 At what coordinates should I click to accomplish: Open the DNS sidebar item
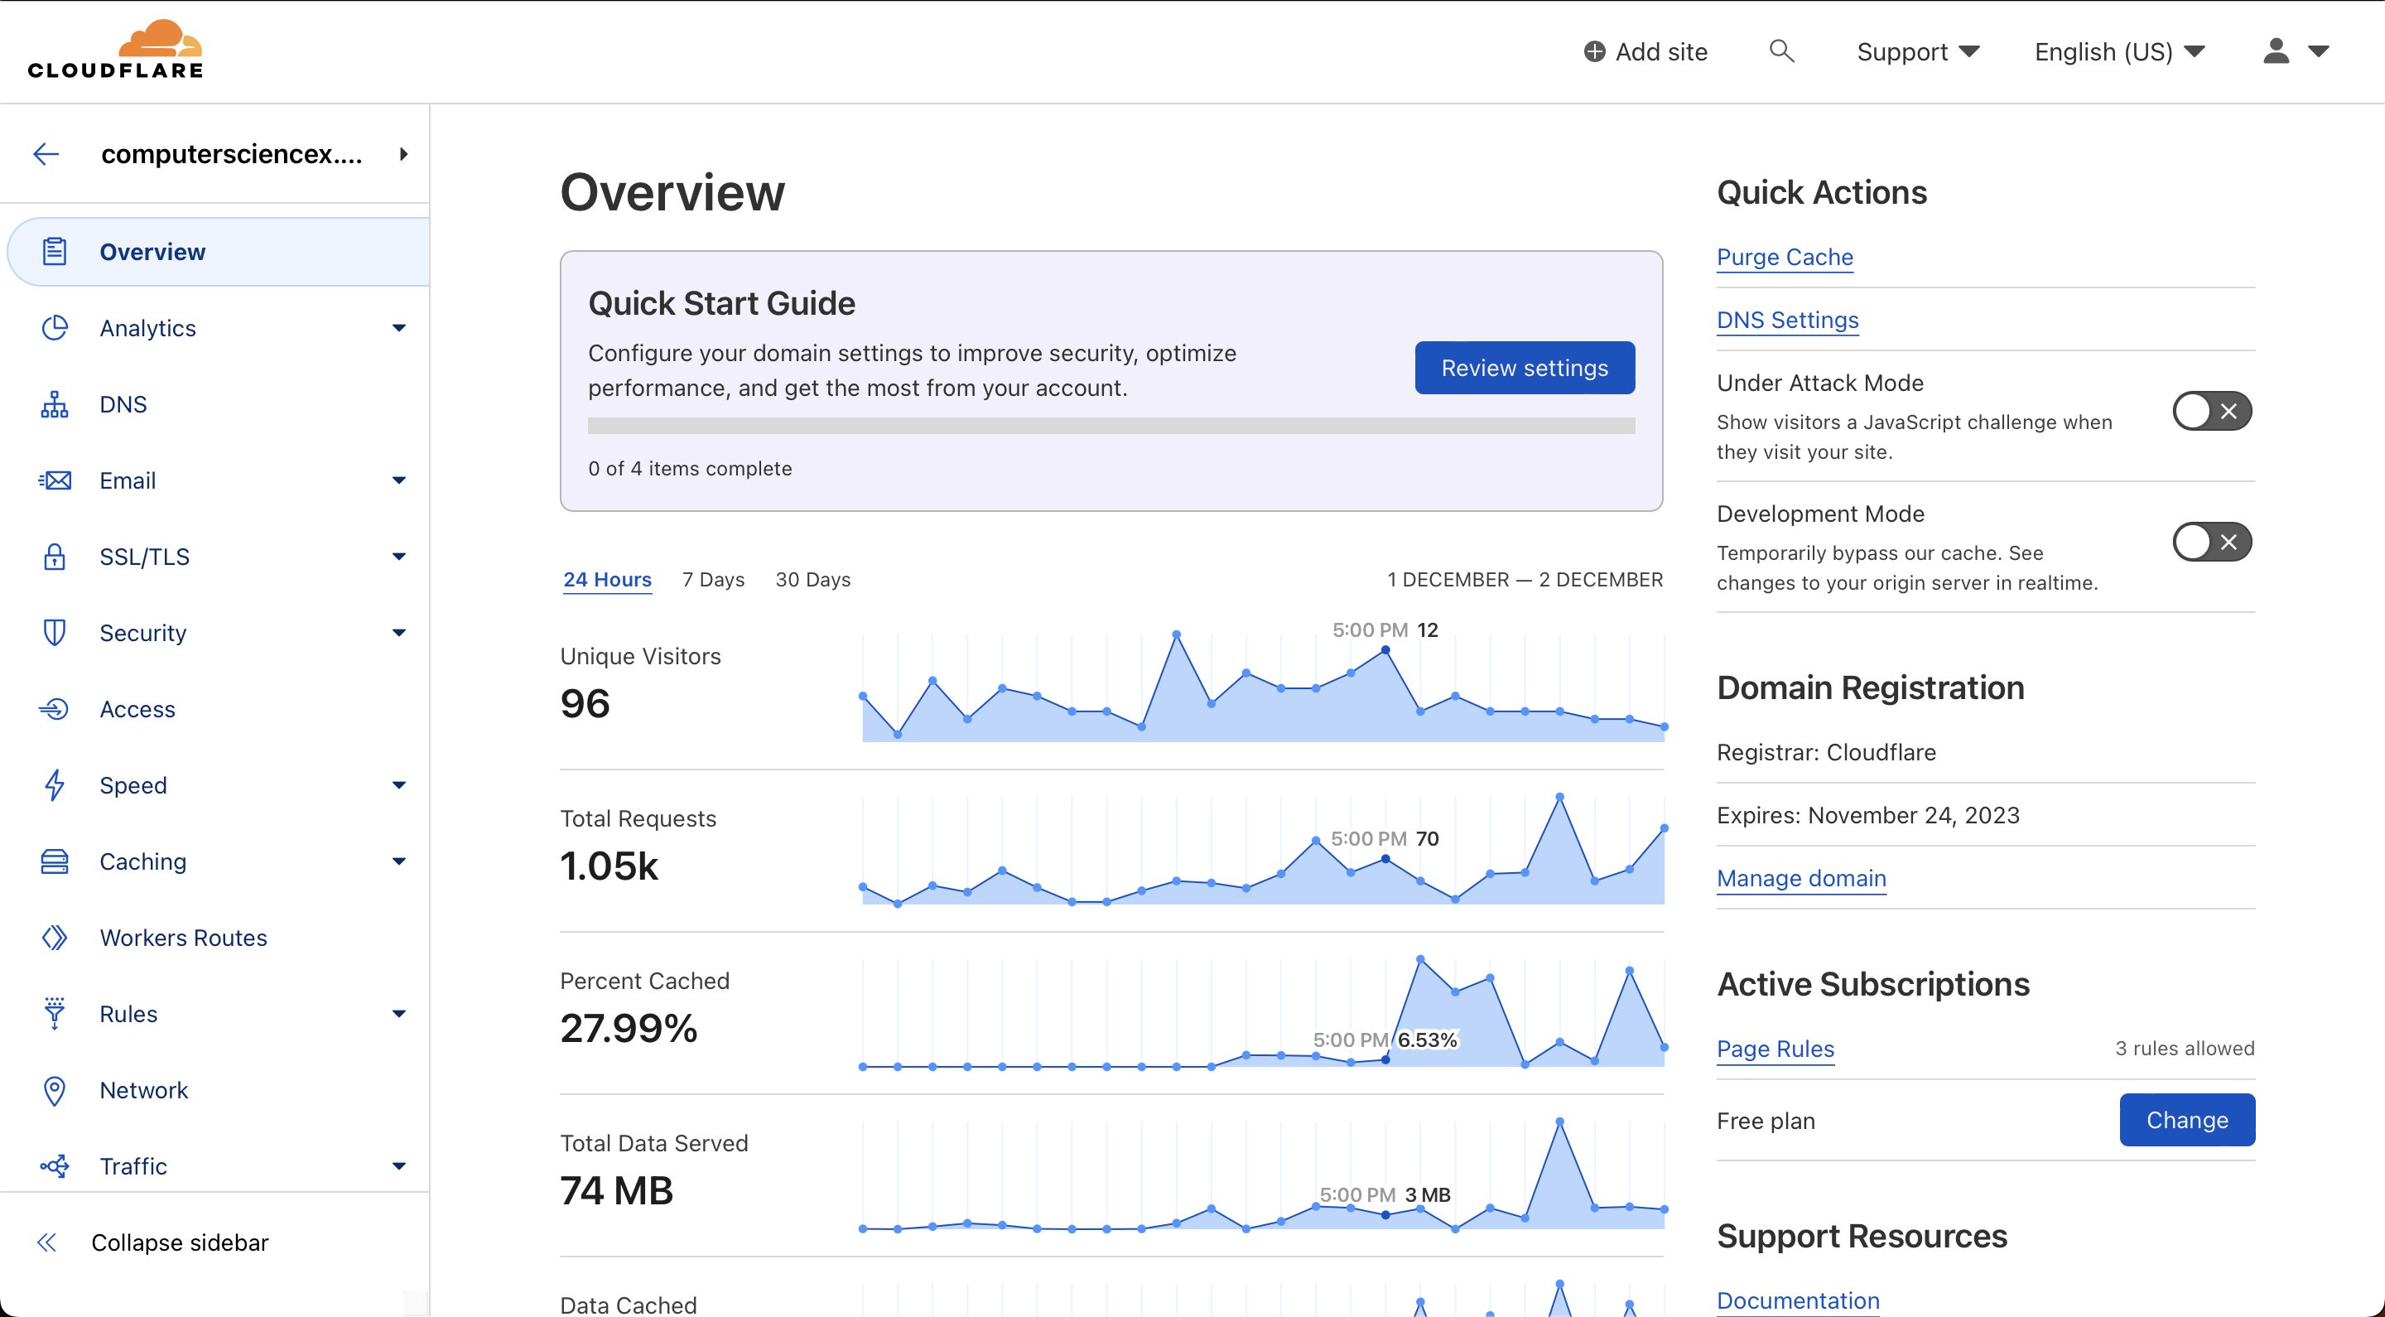pyautogui.click(x=214, y=404)
